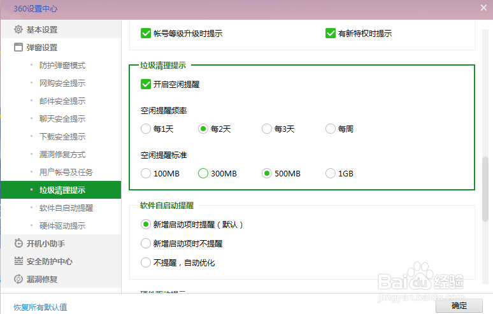The width and height of the screenshot is (493, 314).
Task: Choose 300MB reminder threshold
Action: pyautogui.click(x=203, y=173)
